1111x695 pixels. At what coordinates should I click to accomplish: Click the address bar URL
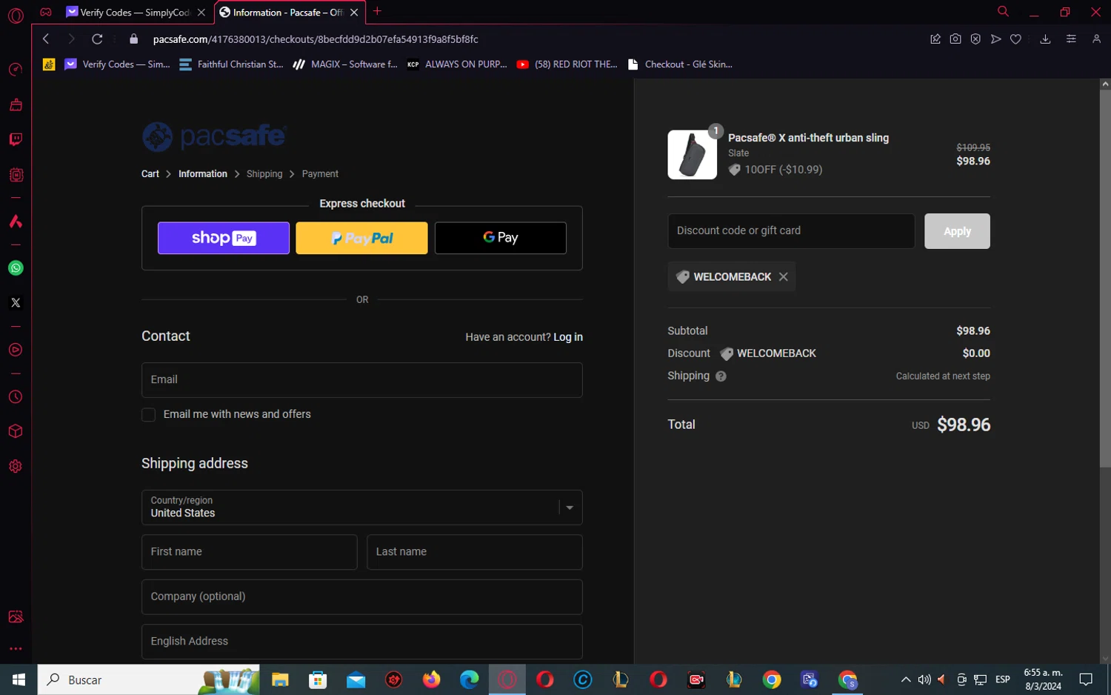coord(316,39)
